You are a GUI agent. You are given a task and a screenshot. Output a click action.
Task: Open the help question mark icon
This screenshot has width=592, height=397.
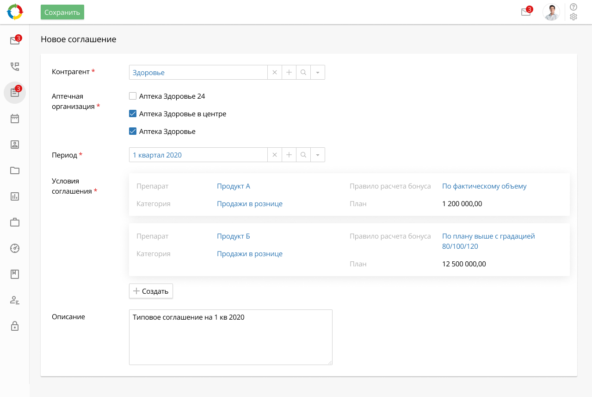point(573,7)
